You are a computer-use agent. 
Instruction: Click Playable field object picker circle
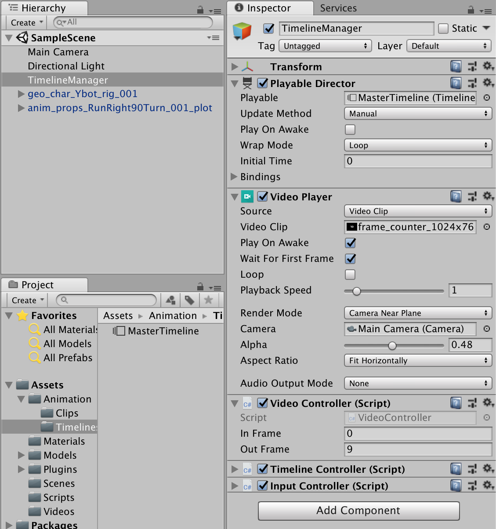pos(487,98)
